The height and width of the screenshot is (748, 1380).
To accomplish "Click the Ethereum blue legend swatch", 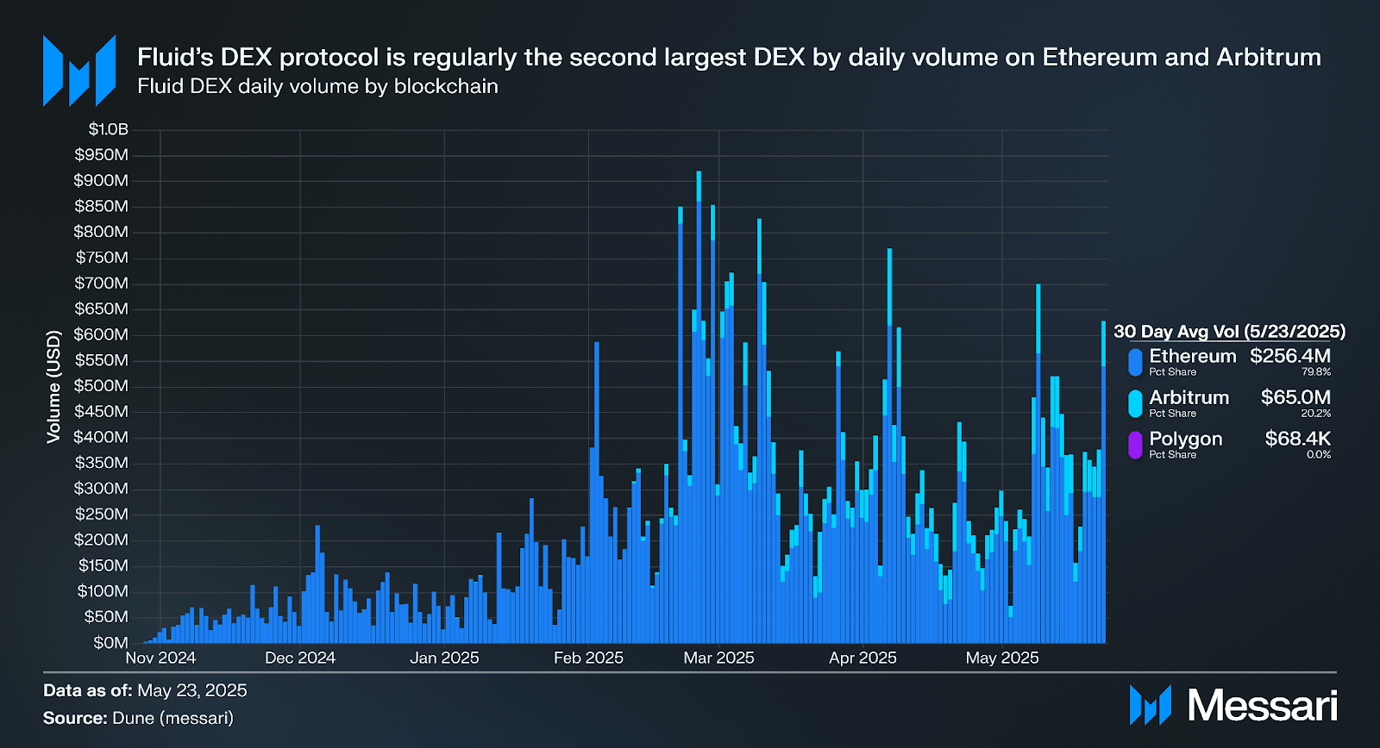I will (x=1135, y=362).
